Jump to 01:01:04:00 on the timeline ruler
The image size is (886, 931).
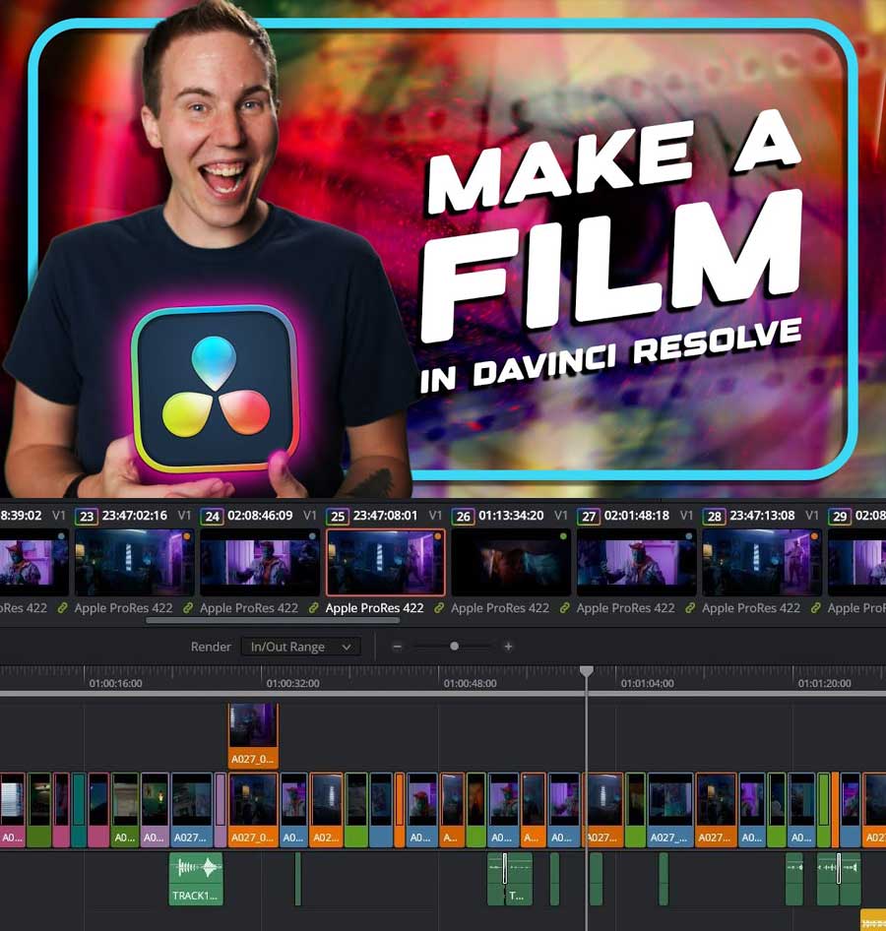[x=648, y=683]
